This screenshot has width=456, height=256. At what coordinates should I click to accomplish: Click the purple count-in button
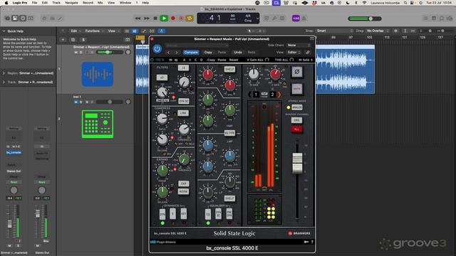pyautogui.click(x=296, y=18)
